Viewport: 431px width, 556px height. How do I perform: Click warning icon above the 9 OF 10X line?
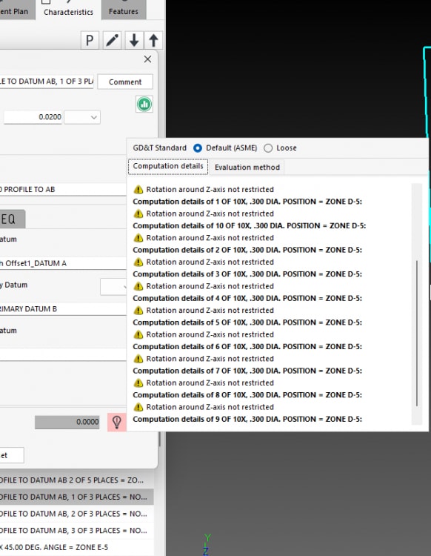[x=138, y=407]
